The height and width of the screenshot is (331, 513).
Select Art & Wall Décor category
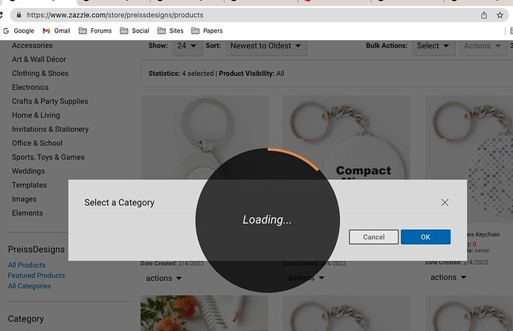coord(39,60)
